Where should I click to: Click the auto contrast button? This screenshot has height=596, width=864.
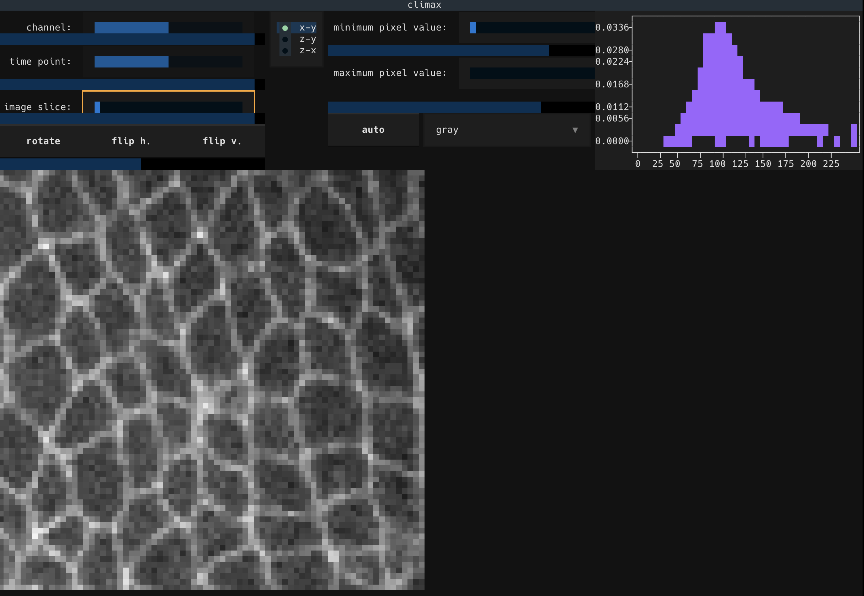pos(373,130)
